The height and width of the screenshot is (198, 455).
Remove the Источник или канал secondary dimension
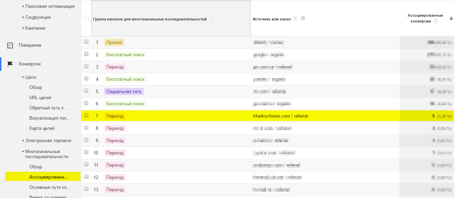(x=303, y=18)
